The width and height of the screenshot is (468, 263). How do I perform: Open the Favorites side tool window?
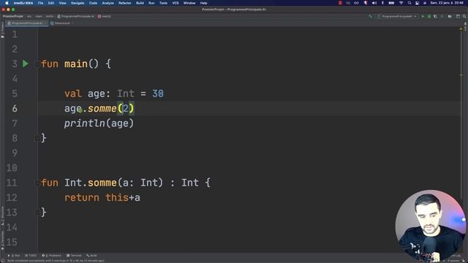click(x=2, y=241)
